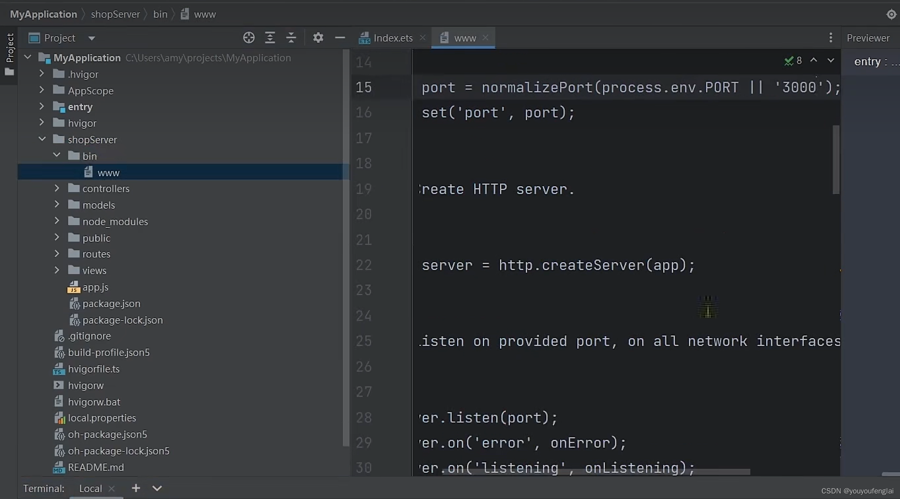
Task: Select hvigorw.bat file
Action: [x=94, y=402]
